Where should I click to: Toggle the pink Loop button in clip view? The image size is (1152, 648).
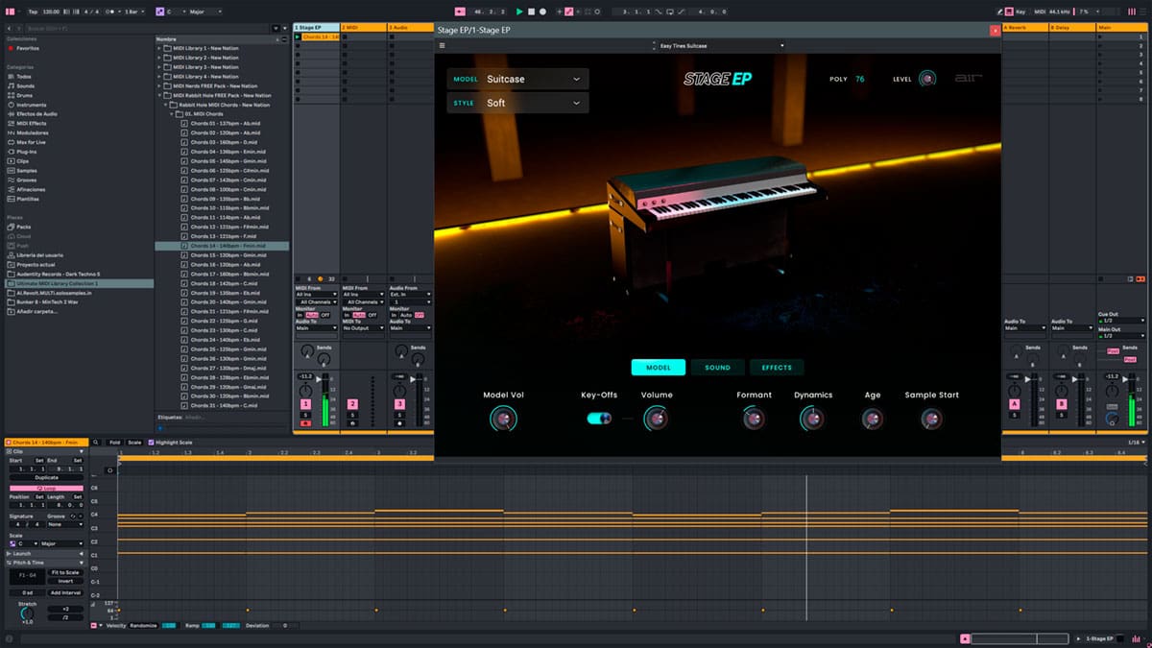(x=46, y=488)
